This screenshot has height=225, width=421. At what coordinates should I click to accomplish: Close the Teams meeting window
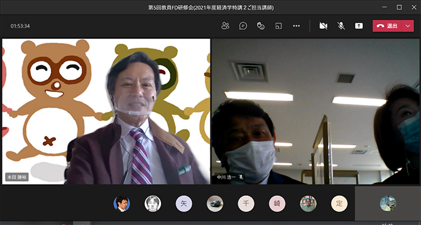point(414,7)
